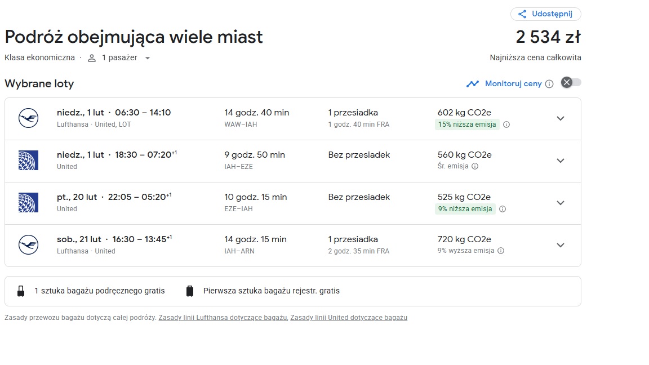Click Pierwsza sztuka bagażu rejestr. gratis text

(272, 291)
